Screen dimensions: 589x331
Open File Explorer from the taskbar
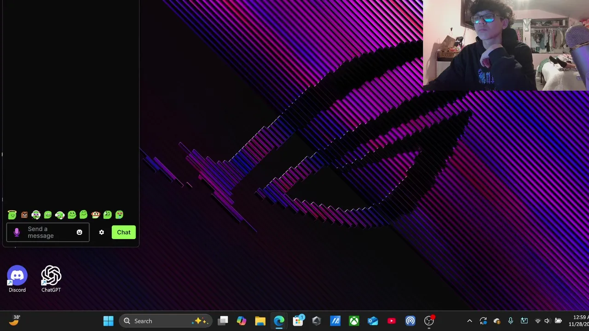pyautogui.click(x=260, y=321)
